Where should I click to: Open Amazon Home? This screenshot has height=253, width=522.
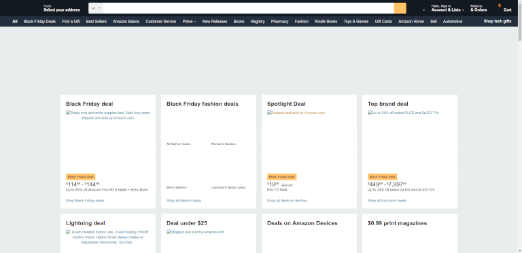pos(411,22)
